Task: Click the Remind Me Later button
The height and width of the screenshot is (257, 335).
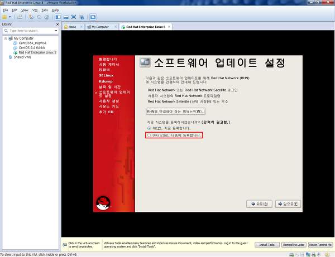Action: click(x=294, y=245)
